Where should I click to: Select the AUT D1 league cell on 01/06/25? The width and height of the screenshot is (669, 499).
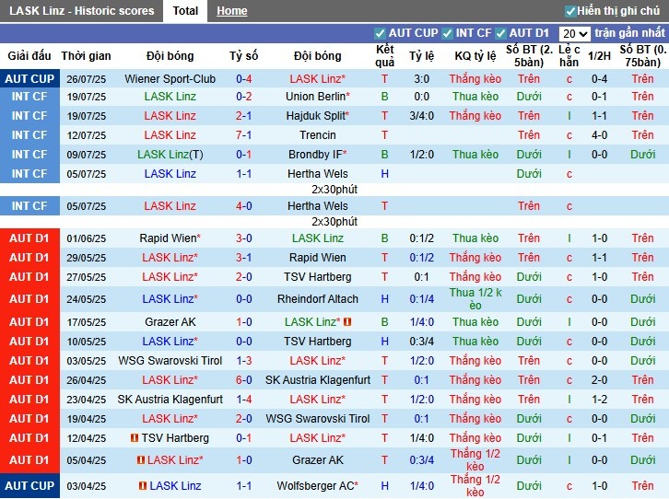tap(29, 238)
